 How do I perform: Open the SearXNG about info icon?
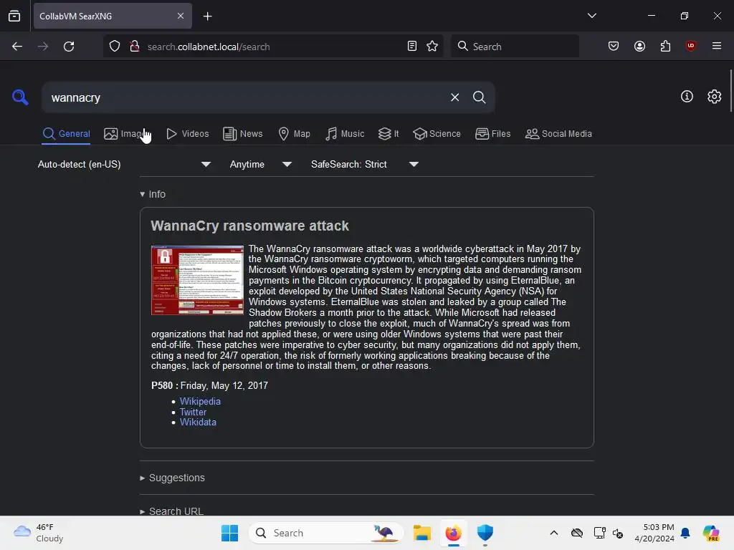[x=687, y=97]
